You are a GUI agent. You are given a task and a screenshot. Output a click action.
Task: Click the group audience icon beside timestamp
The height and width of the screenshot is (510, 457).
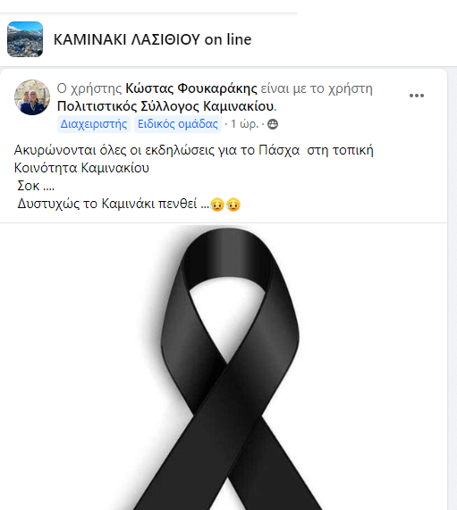pyautogui.click(x=273, y=124)
